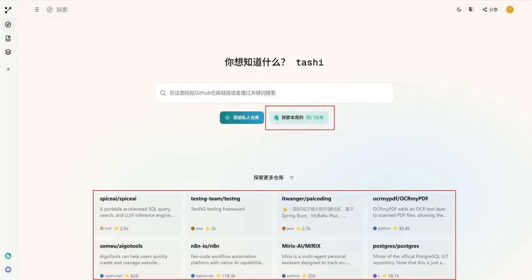Open the Mirix-AI/MIRIX repository card

point(320,260)
